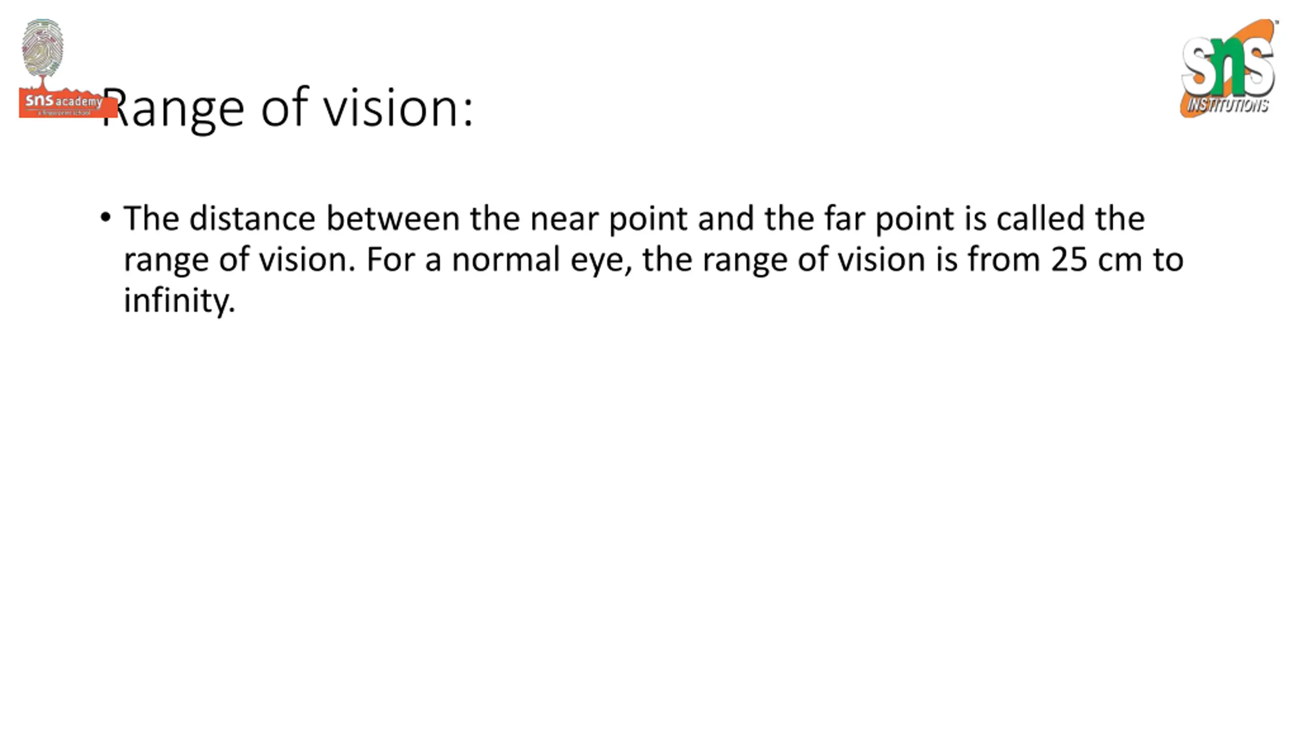
Task: Click the word infinity
Action: pyautogui.click(x=179, y=301)
